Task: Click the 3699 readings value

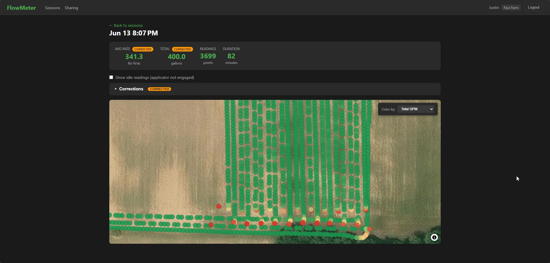Action: pyautogui.click(x=208, y=56)
